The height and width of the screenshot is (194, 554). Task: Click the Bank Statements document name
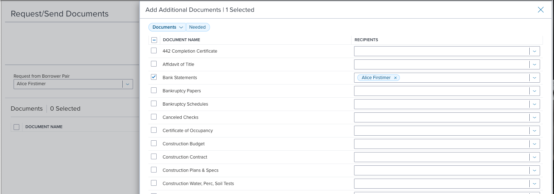point(180,78)
